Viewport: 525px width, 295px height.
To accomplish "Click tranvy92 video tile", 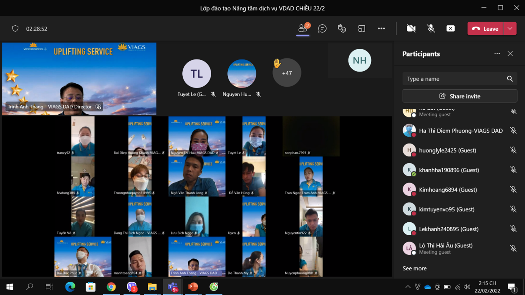I will (83, 136).
